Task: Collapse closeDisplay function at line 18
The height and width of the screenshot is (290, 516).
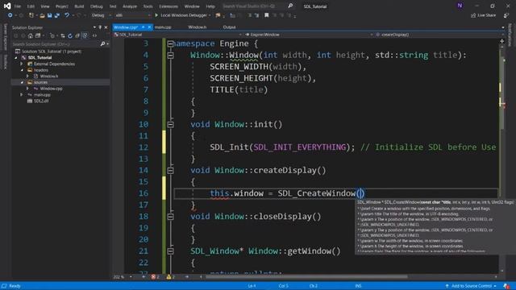Action: [170, 217]
